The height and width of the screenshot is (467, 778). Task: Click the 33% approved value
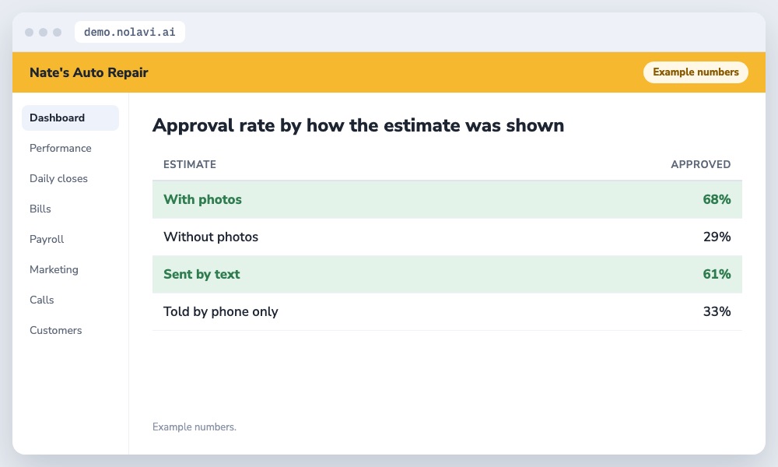click(x=717, y=311)
